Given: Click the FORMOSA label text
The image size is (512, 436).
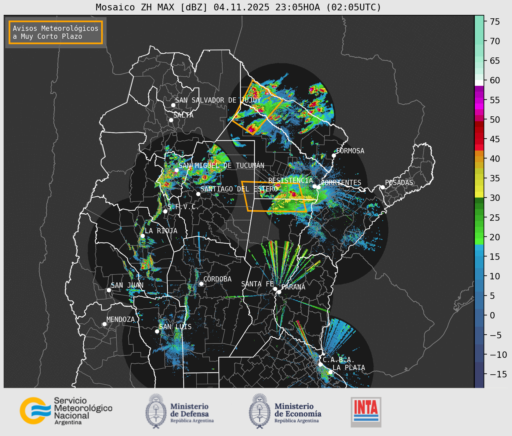Looking at the screenshot, I should point(350,151).
